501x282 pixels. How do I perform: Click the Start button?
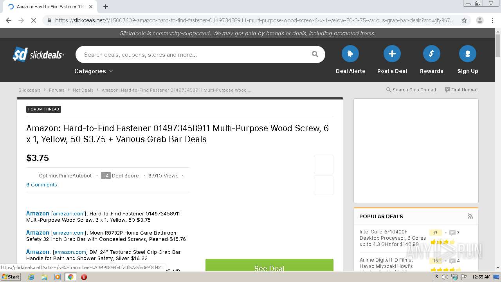pyautogui.click(x=11, y=277)
